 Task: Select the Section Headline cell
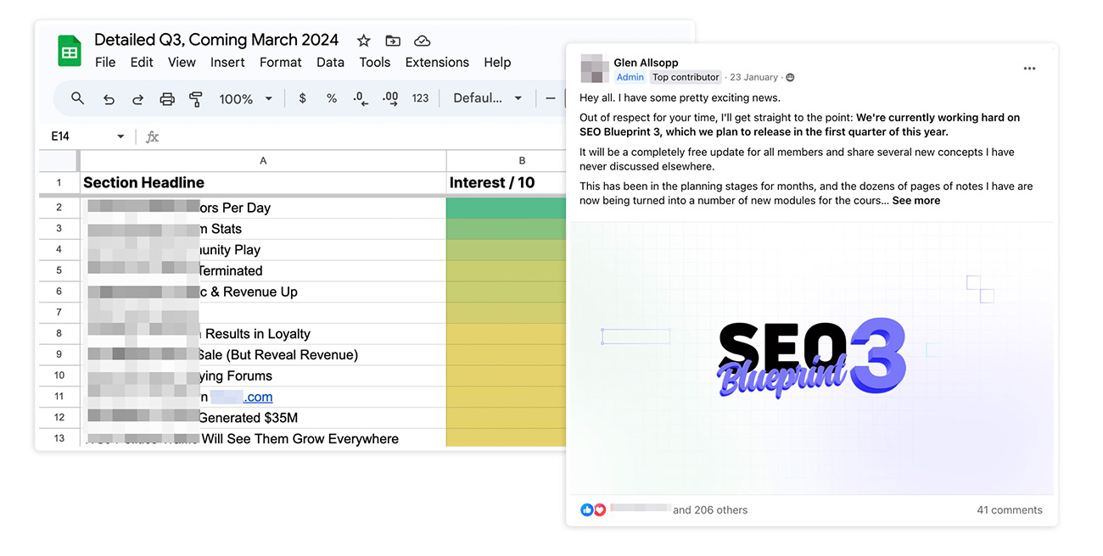(263, 183)
